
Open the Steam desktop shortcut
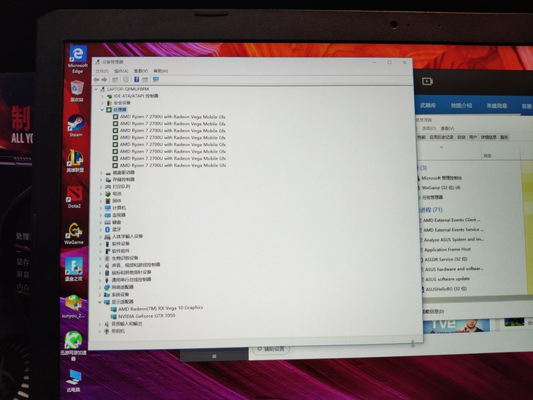[x=76, y=126]
